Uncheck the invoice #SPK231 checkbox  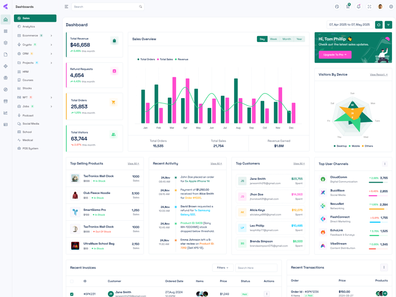(72, 294)
